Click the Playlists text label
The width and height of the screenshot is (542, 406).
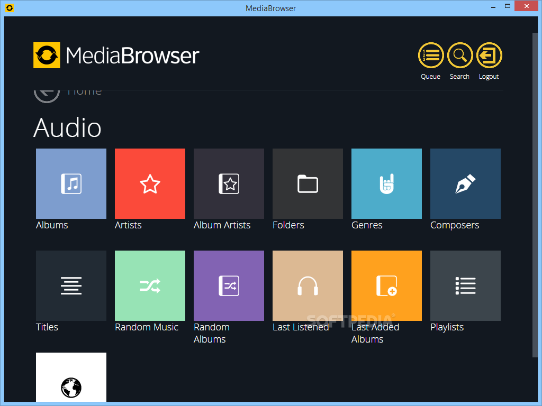click(x=447, y=327)
